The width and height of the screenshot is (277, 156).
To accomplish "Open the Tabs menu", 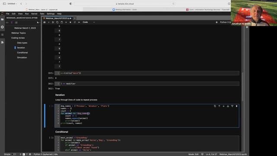I will click(42, 14).
